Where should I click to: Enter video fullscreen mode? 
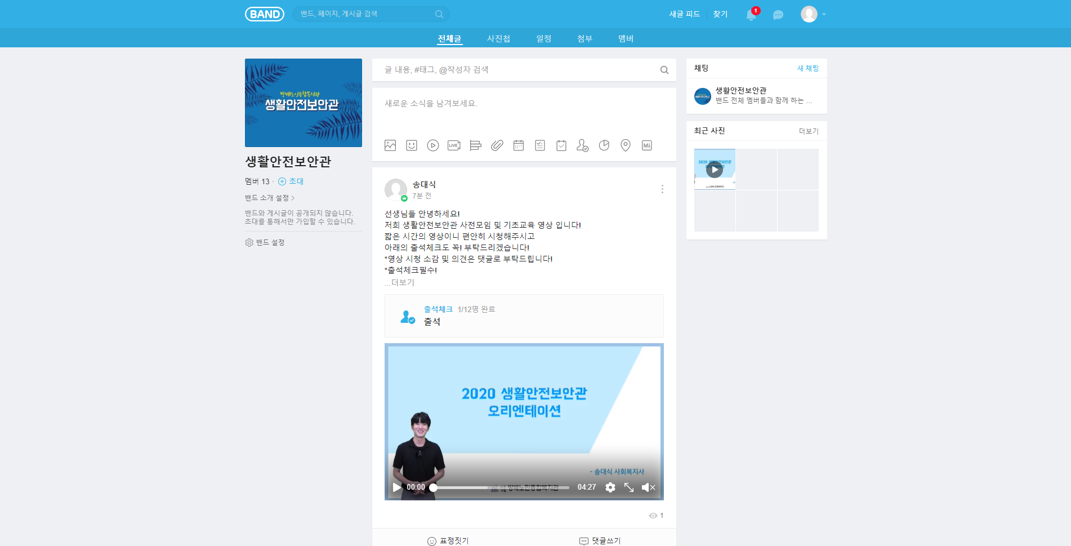click(629, 487)
